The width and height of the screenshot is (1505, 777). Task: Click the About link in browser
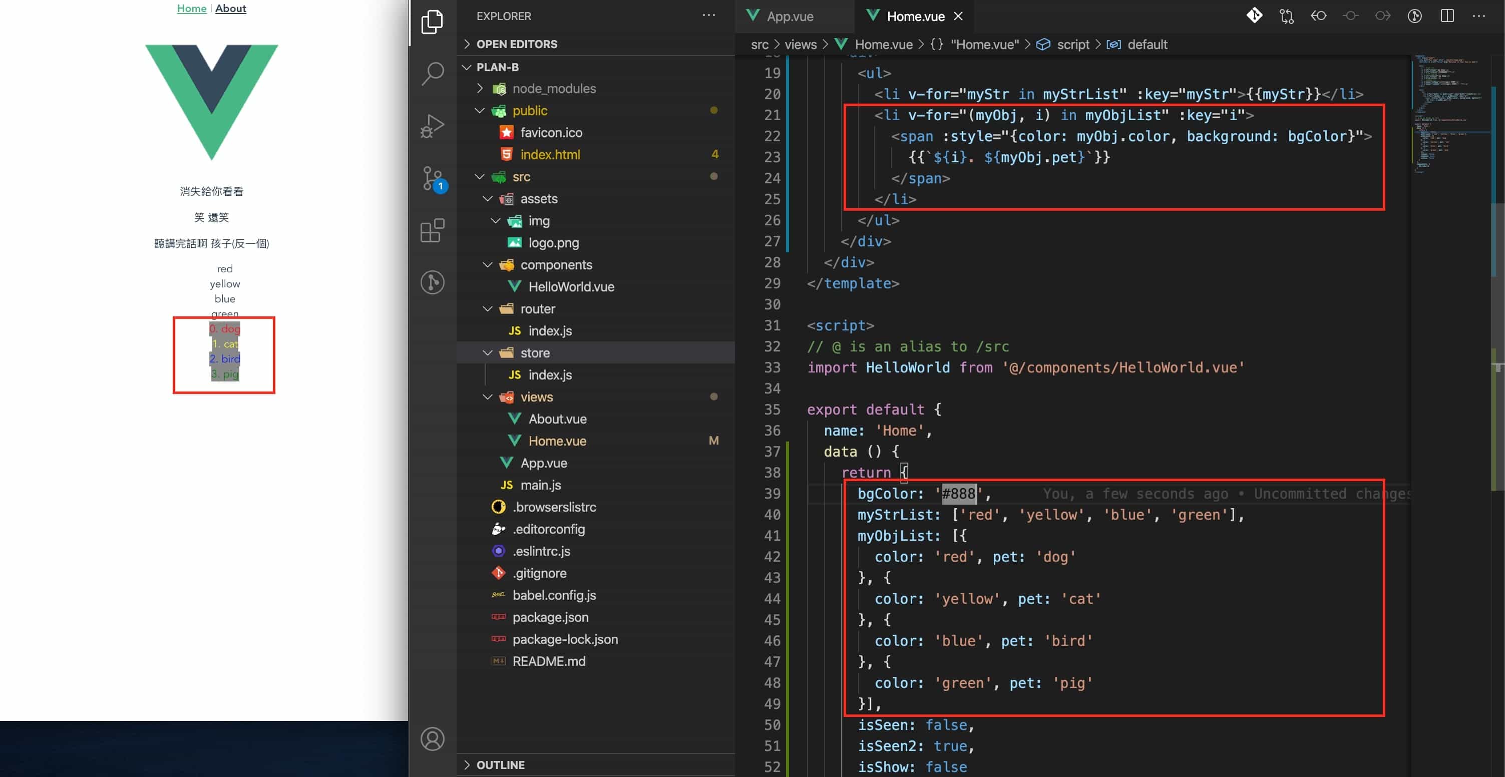(230, 8)
